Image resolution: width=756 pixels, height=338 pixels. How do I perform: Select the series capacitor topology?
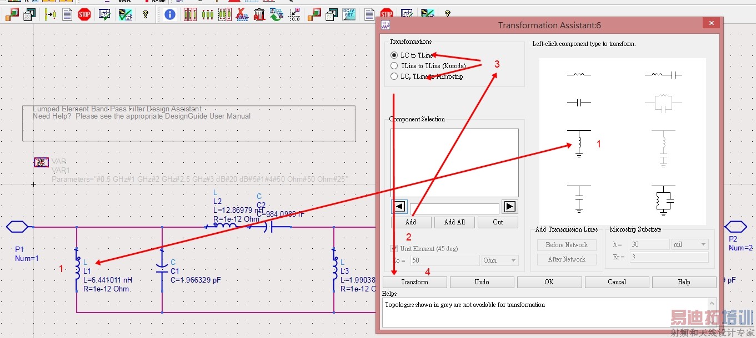tap(579, 103)
